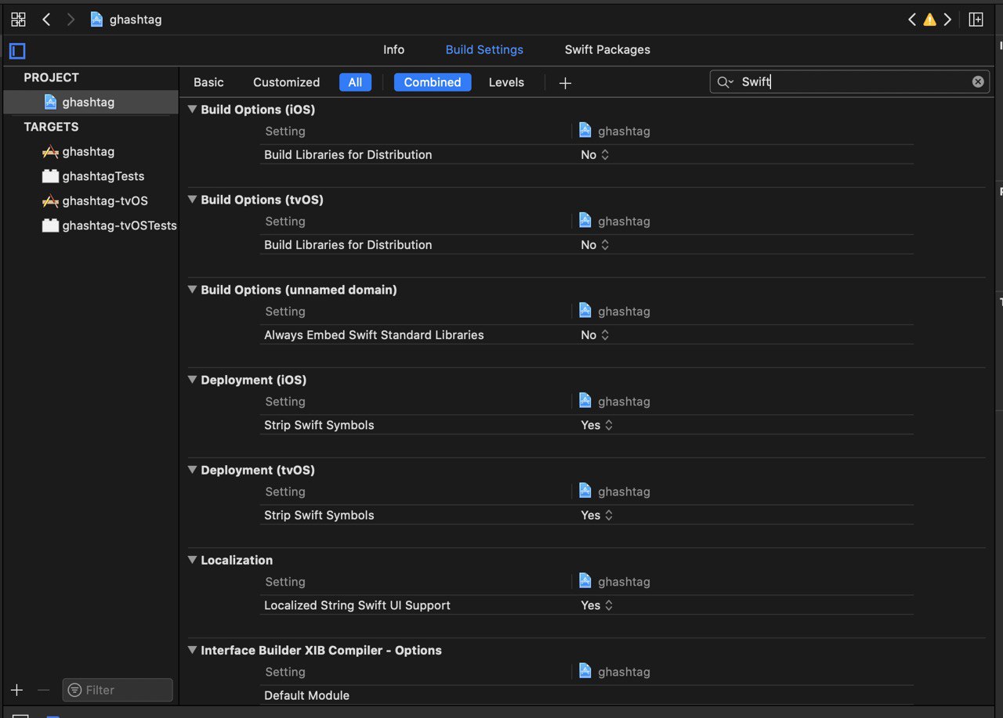1003x718 pixels.
Task: Change tvOS Build Libraries for Distribution value
Action: 595,245
